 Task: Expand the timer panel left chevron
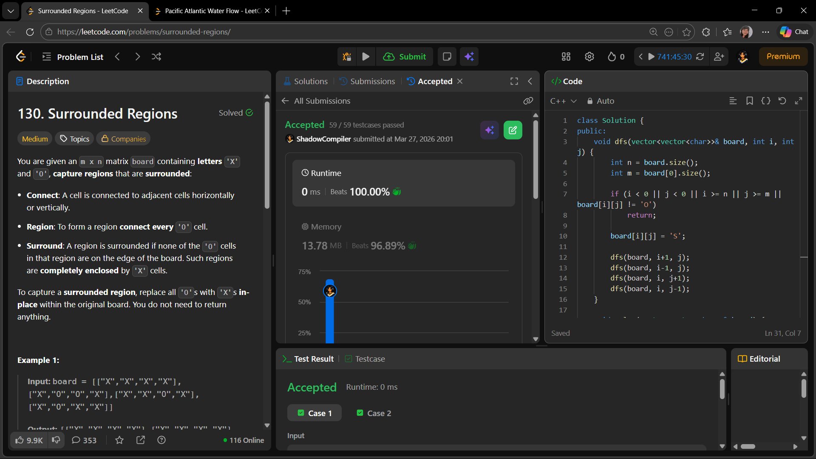click(x=640, y=57)
